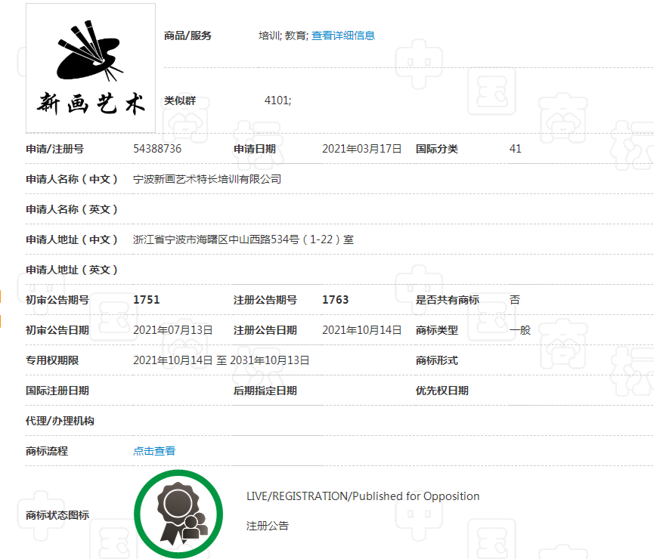This screenshot has width=654, height=559.
Task: Click the green registration status badge icon
Action: [178, 514]
